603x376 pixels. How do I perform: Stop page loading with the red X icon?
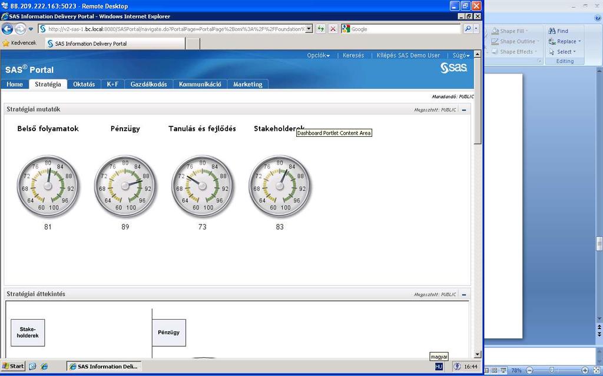click(333, 29)
